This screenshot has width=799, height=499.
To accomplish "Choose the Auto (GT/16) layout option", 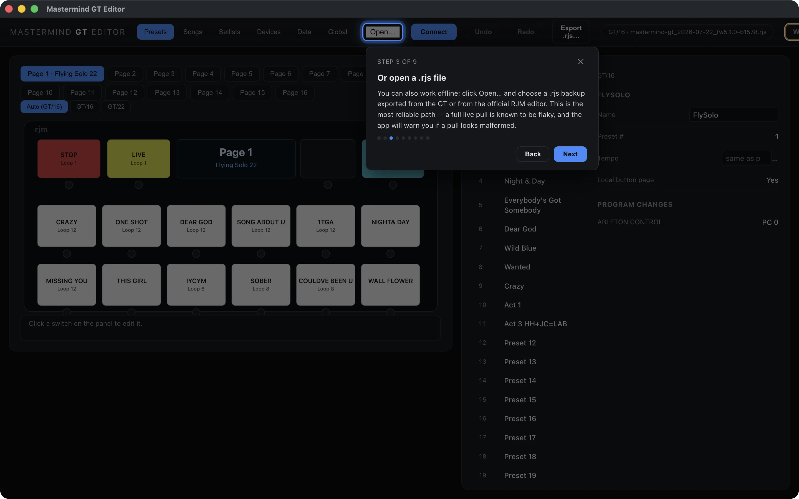I will point(44,107).
